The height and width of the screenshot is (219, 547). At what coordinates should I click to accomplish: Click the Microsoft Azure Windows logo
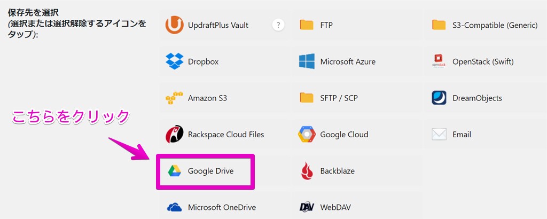pyautogui.click(x=307, y=61)
